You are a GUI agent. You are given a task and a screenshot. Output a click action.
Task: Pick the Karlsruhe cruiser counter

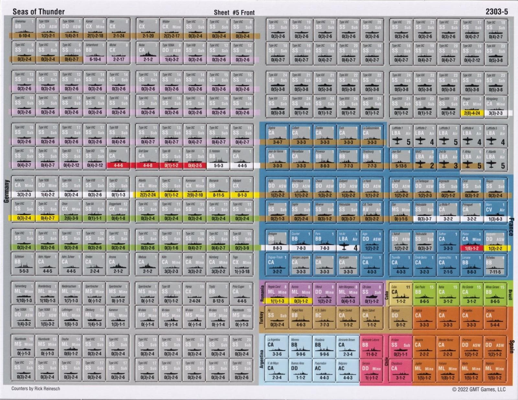pyautogui.click(x=24, y=189)
